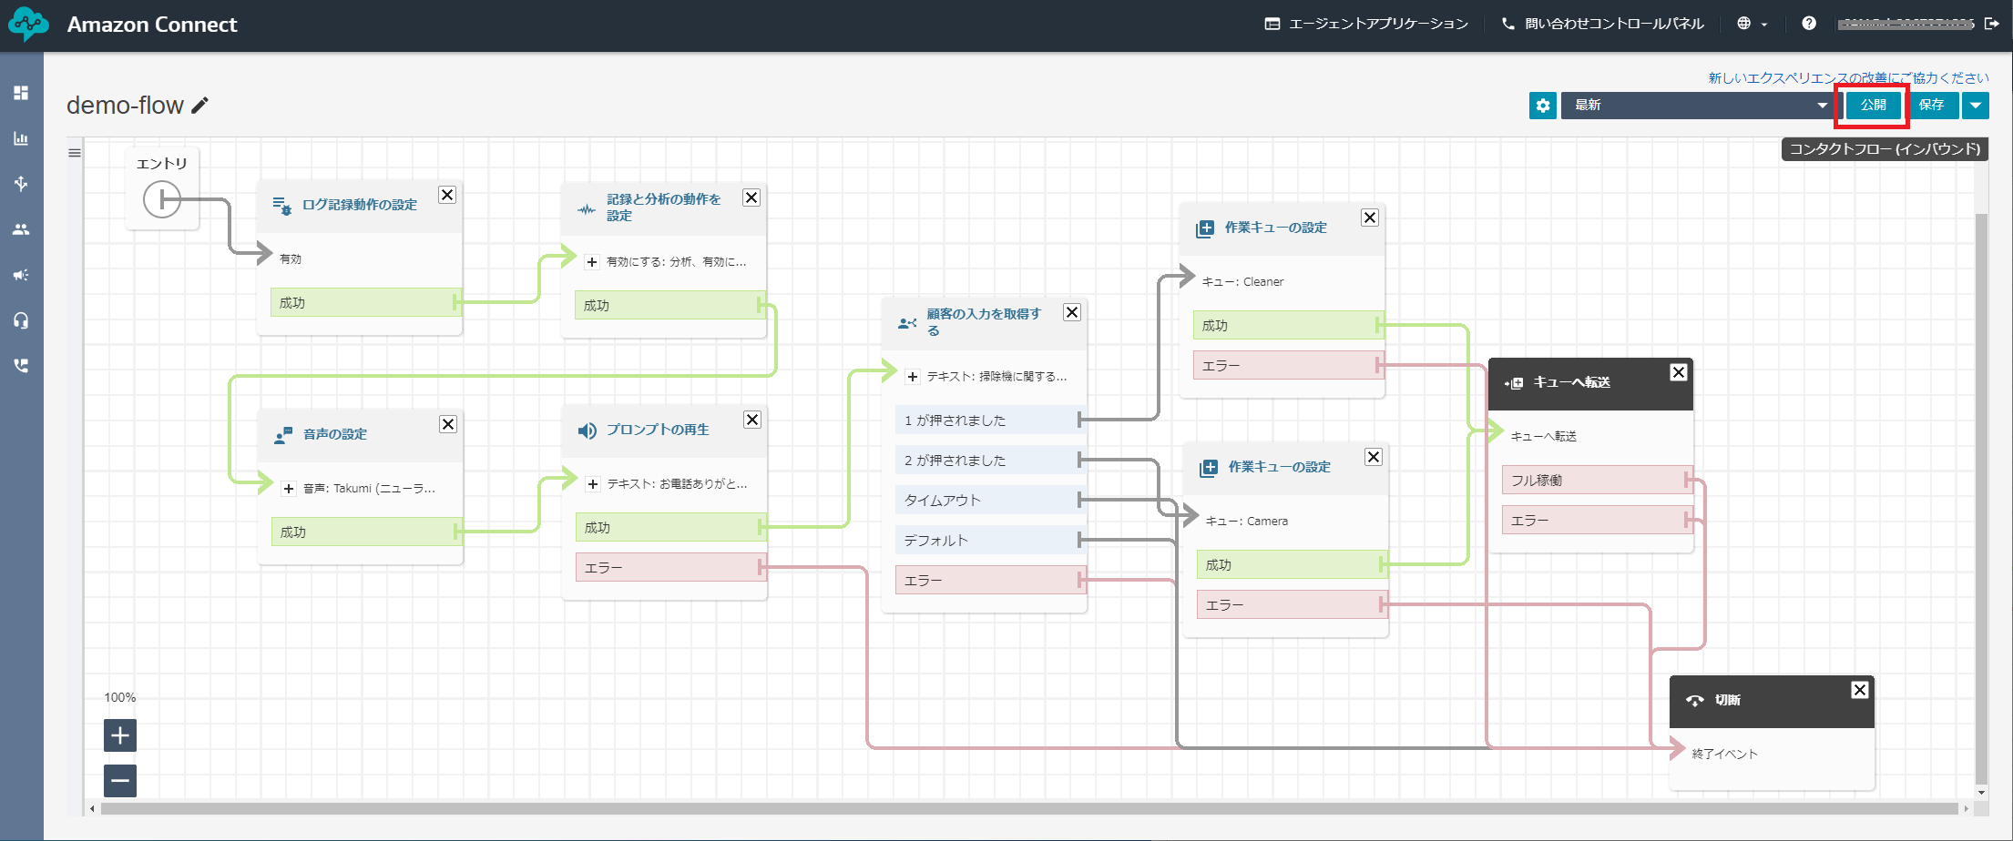
Task: Open the arrow dropdown next to 保存
Action: [x=1975, y=106]
